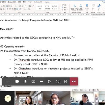Click "Opening remark" text in document

pos(14,46)
